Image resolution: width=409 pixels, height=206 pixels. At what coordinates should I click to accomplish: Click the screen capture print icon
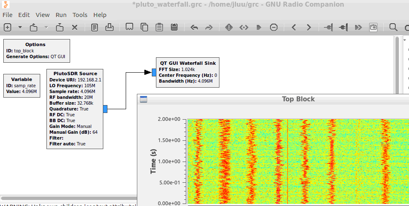pyautogui.click(x=109, y=27)
